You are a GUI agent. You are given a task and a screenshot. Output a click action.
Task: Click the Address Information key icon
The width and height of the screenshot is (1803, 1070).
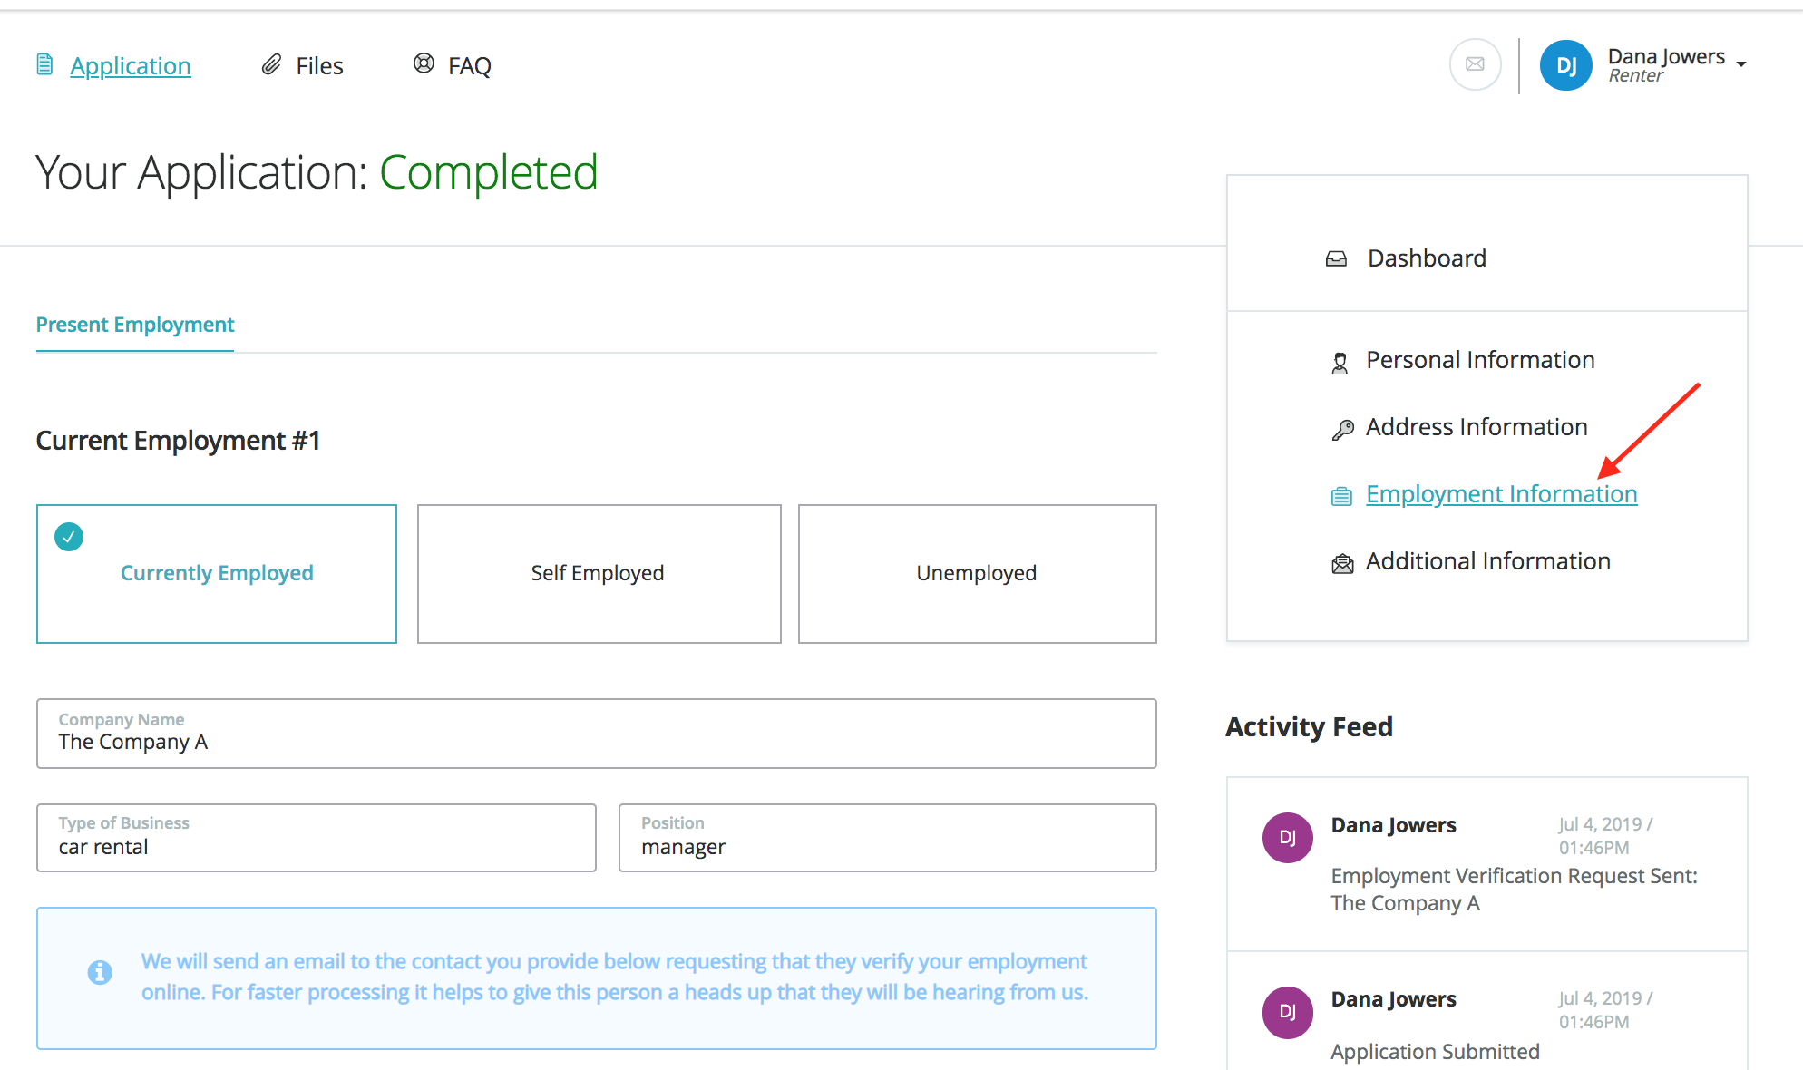[x=1342, y=429]
